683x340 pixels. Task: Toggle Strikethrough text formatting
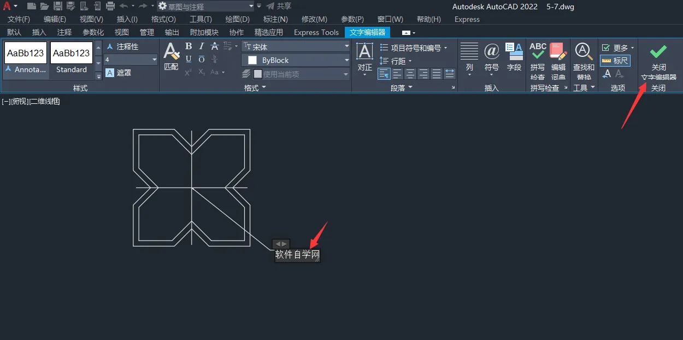(215, 46)
